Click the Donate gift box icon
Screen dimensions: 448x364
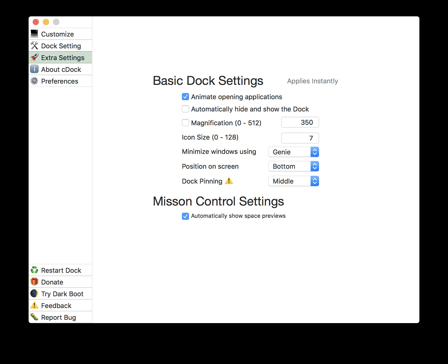point(34,282)
